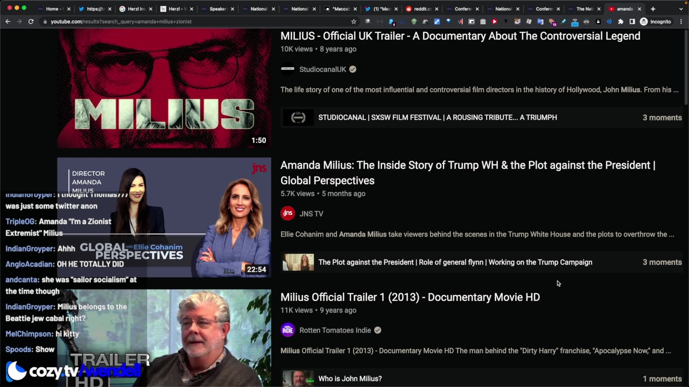Go back using the browser back arrow

[8, 21]
